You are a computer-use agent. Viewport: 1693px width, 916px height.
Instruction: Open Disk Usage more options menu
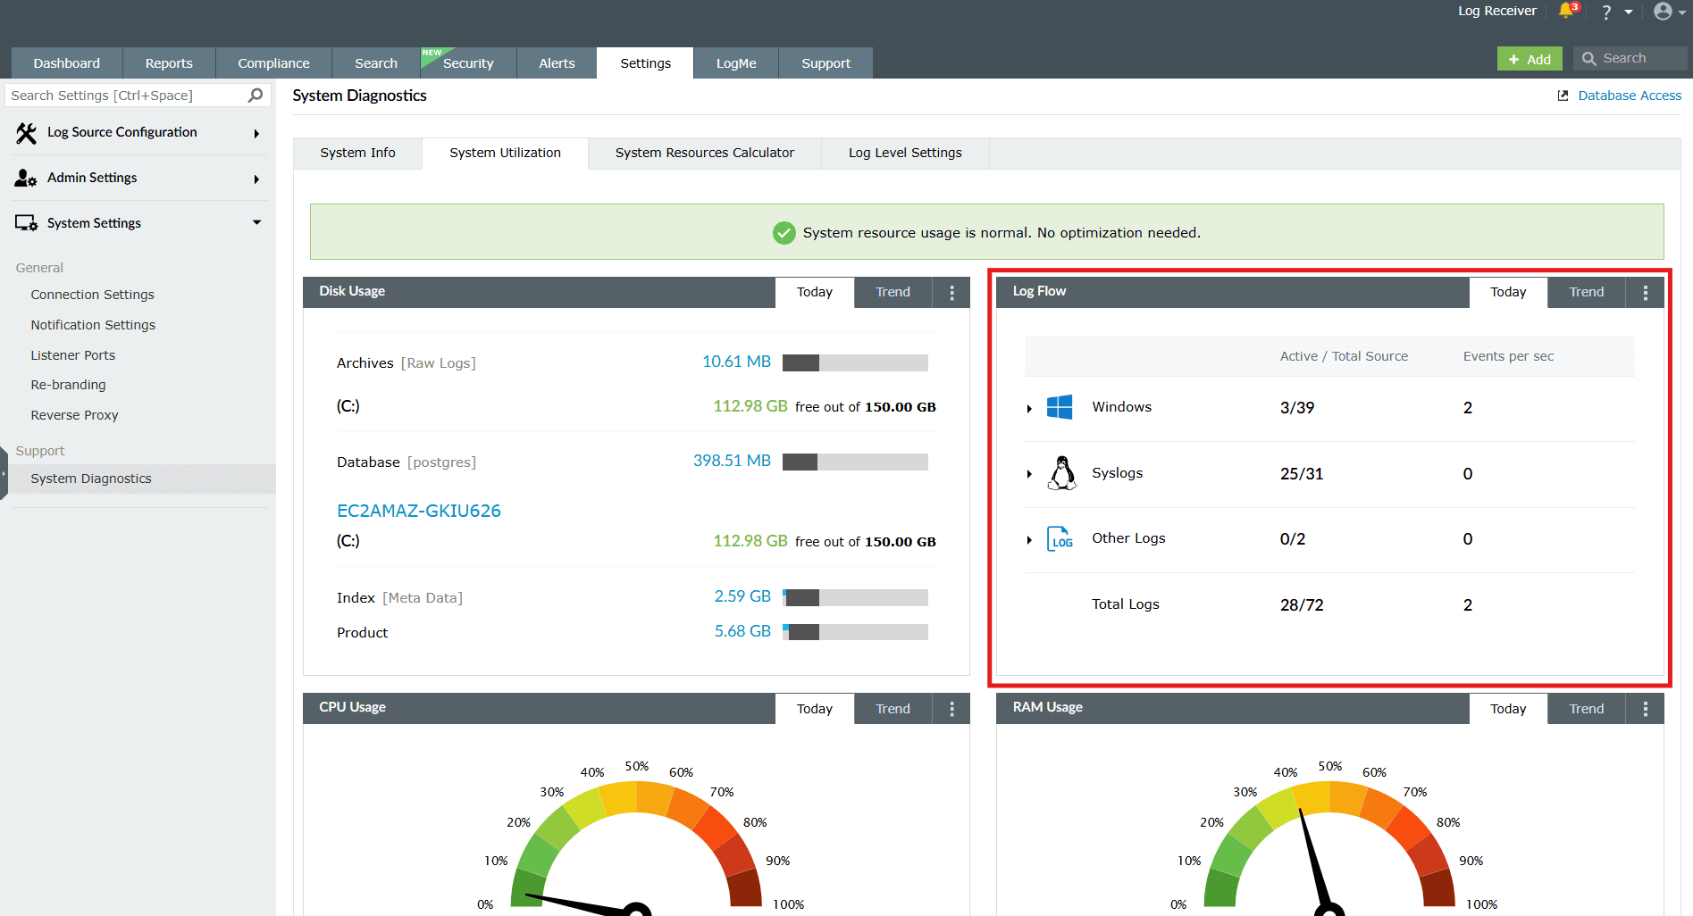tap(952, 292)
